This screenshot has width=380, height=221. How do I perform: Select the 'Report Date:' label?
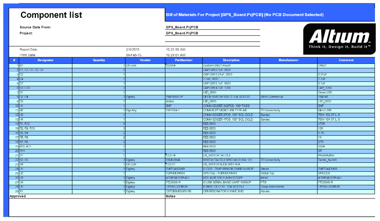click(x=29, y=50)
